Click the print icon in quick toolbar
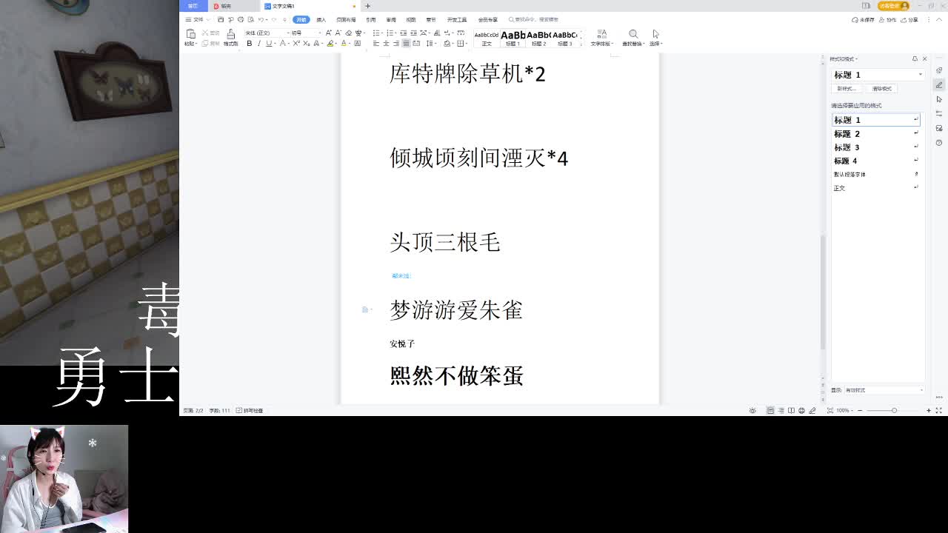This screenshot has width=948, height=533. coord(241,19)
